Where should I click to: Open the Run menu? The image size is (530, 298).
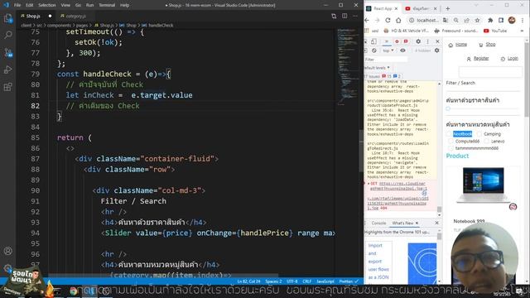89,5
